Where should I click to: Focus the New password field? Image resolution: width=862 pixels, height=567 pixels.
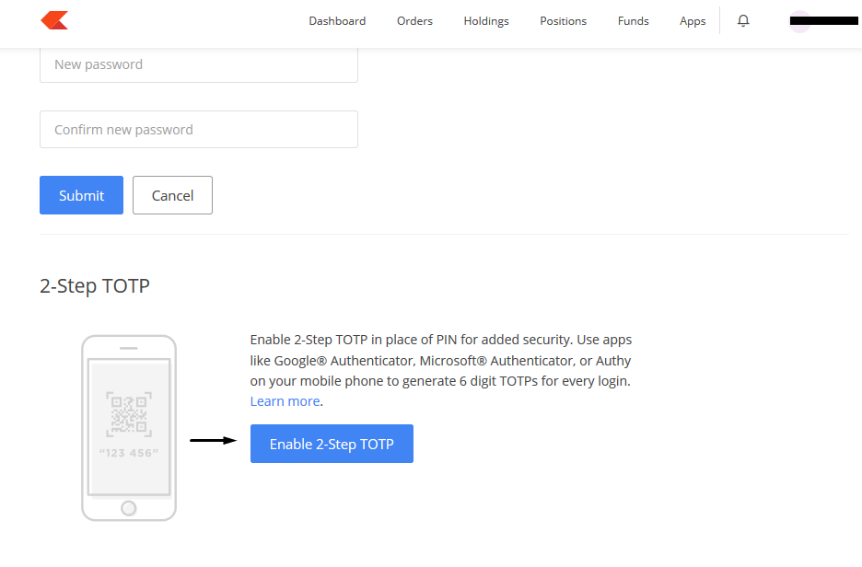(x=198, y=64)
